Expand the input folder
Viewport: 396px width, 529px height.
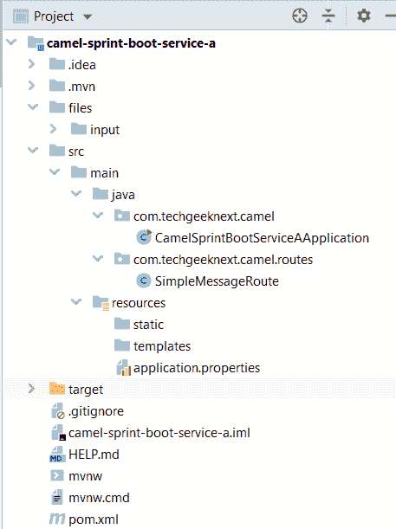(x=53, y=129)
